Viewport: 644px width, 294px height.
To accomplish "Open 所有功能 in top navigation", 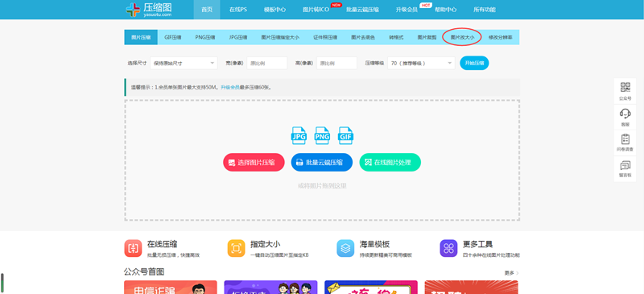I will tap(485, 10).
